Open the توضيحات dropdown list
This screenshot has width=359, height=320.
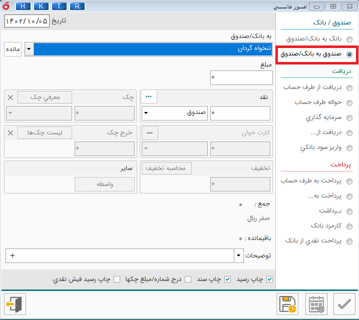point(238,255)
